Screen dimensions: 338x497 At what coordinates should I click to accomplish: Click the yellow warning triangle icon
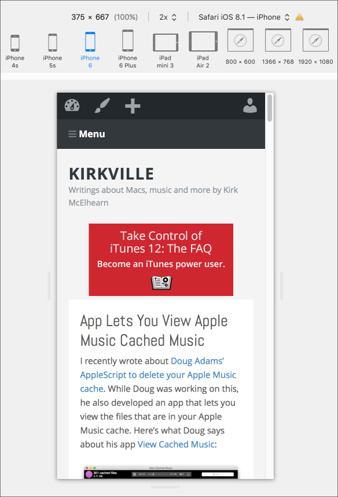299,17
